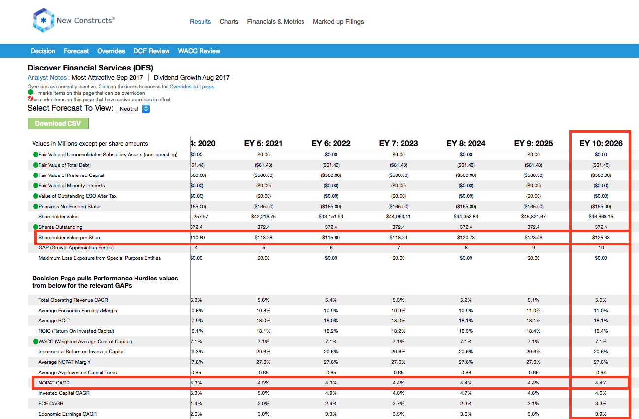Image resolution: width=639 pixels, height=419 pixels.
Task: Click the $46,668.15 shareholder value cell
Action: coord(601,217)
